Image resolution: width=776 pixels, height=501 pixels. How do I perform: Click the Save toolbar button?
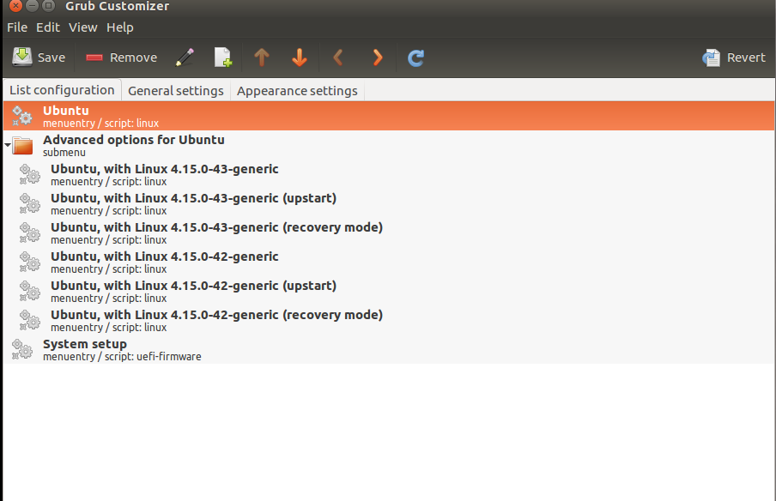(x=39, y=57)
